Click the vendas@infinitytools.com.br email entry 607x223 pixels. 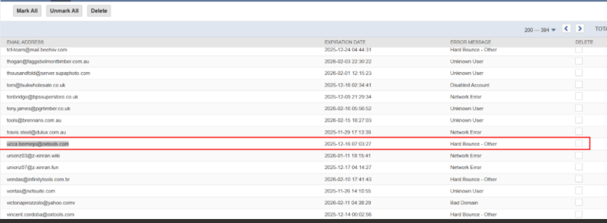(39, 179)
